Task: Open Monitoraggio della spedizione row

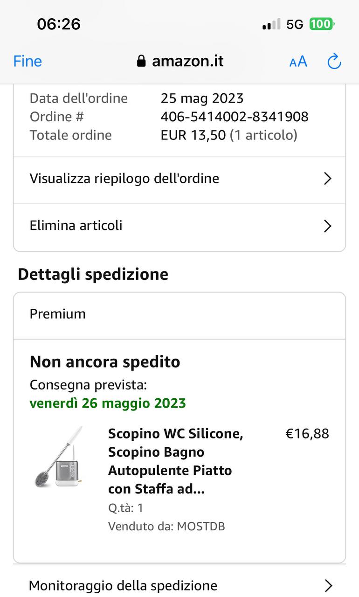Action: click(123, 585)
